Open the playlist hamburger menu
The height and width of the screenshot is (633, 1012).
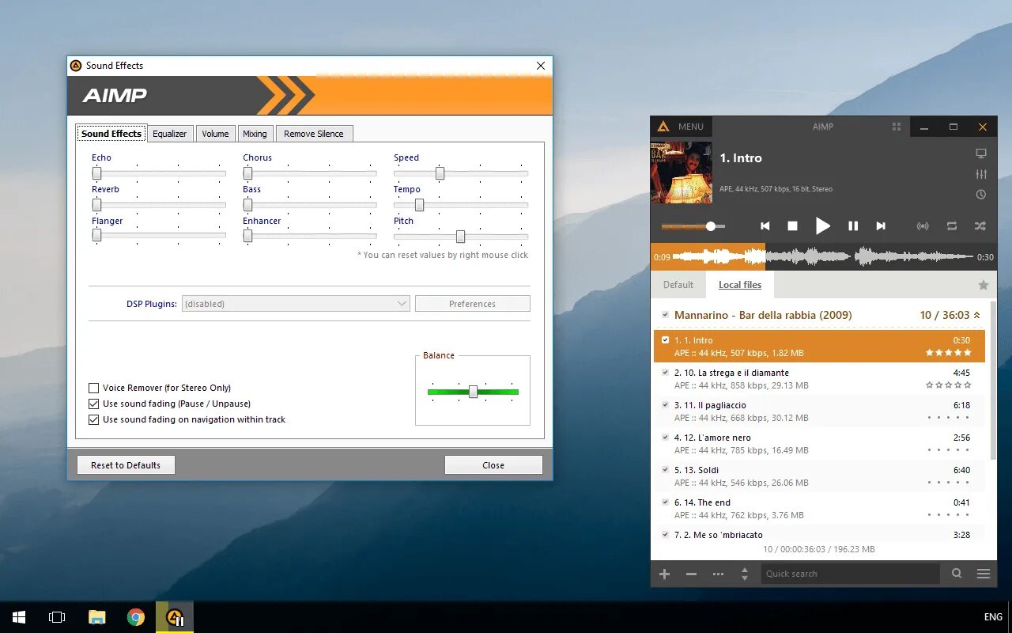[x=984, y=574]
